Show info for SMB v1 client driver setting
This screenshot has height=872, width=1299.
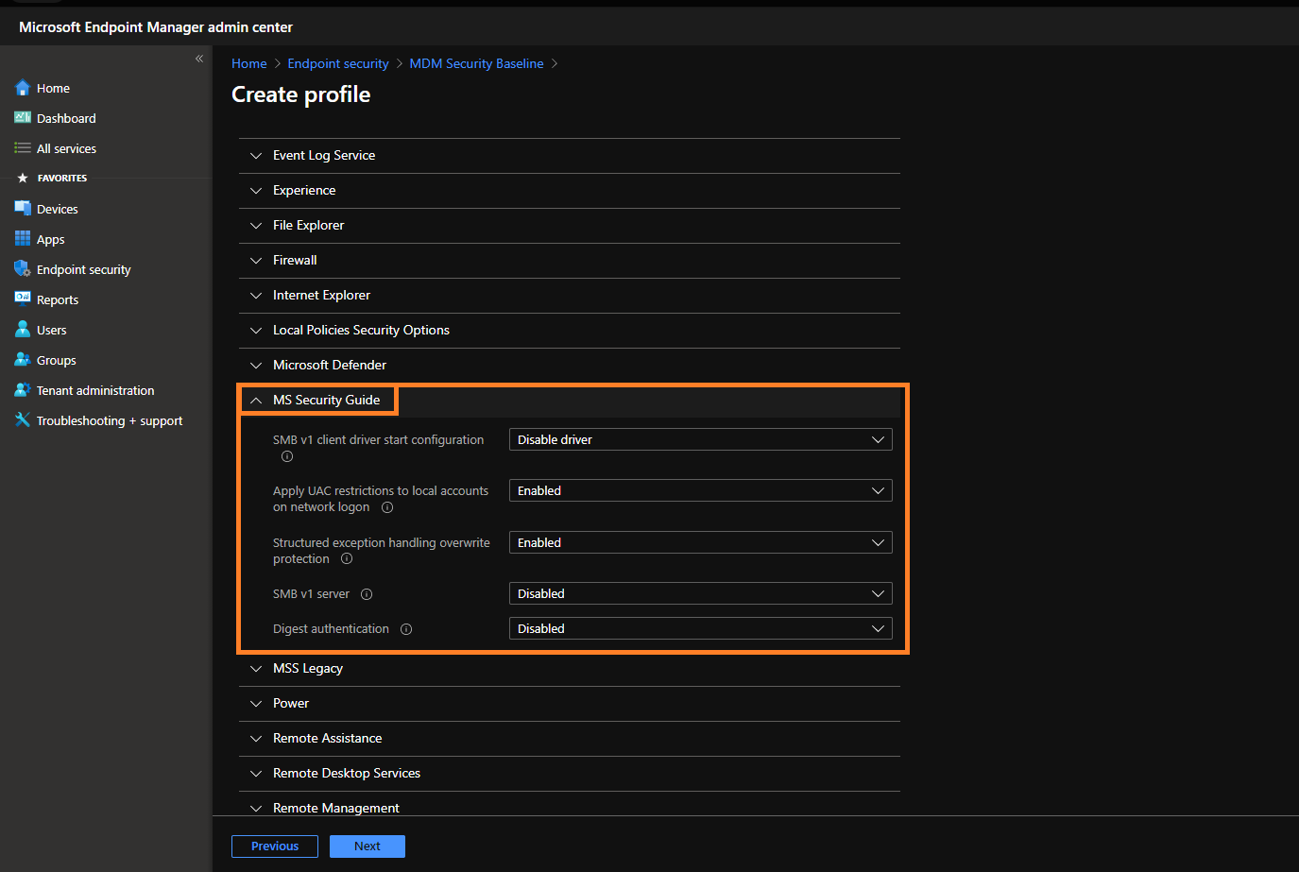pyautogui.click(x=287, y=456)
